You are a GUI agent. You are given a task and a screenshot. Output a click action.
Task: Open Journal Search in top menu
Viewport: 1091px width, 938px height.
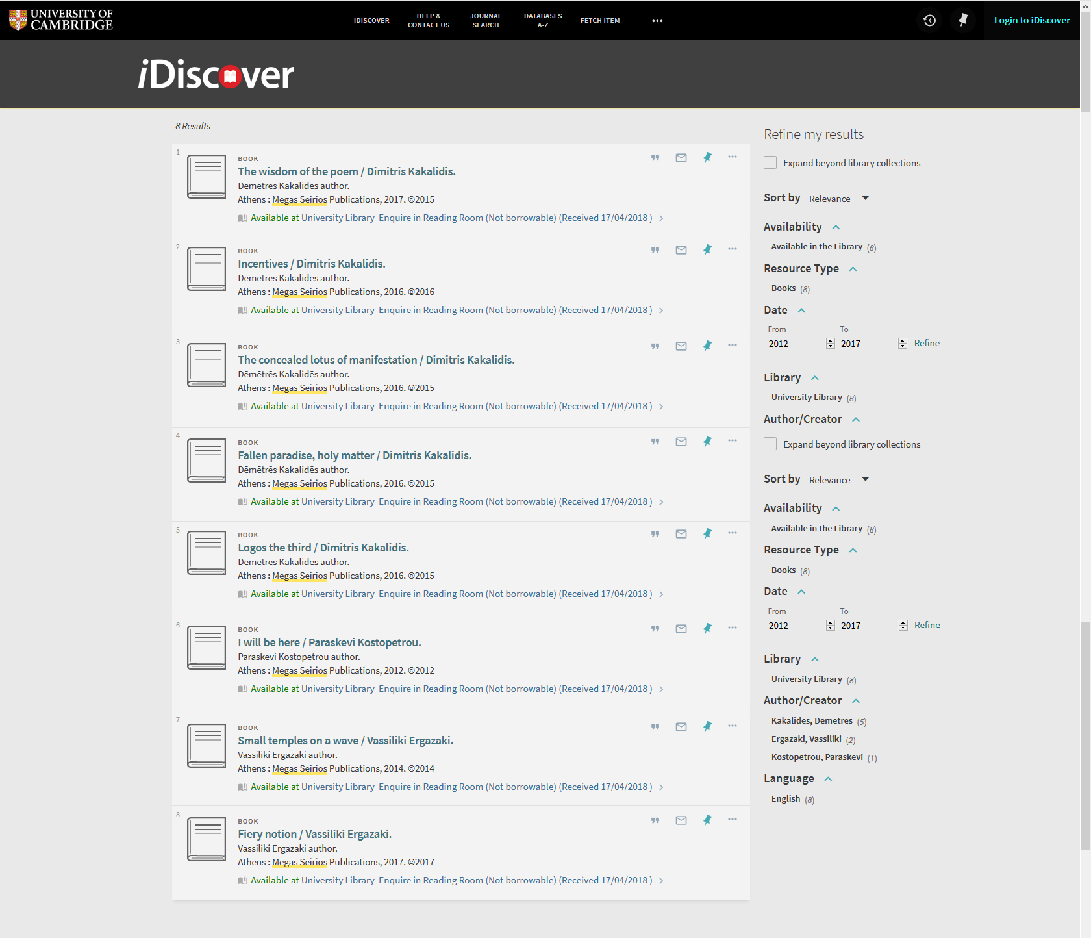click(486, 20)
